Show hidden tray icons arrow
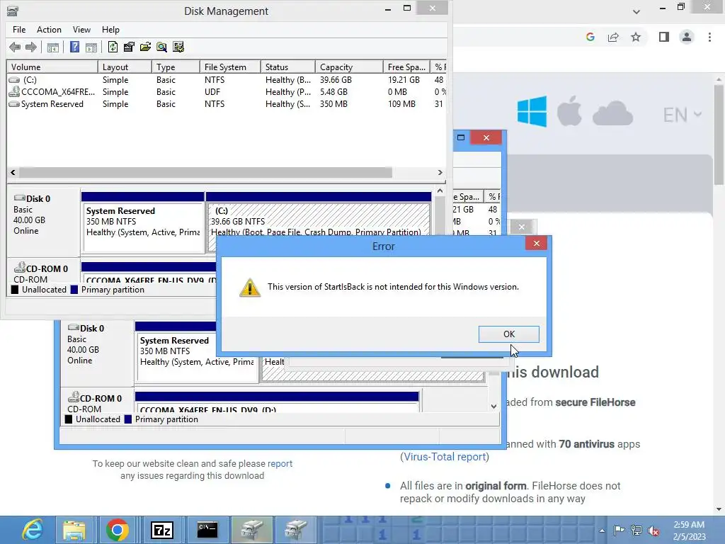Viewport: 725px width, 544px height. [x=602, y=531]
